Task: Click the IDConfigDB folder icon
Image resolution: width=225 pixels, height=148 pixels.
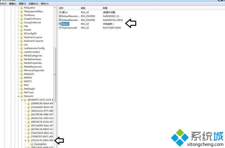Action: [22, 34]
